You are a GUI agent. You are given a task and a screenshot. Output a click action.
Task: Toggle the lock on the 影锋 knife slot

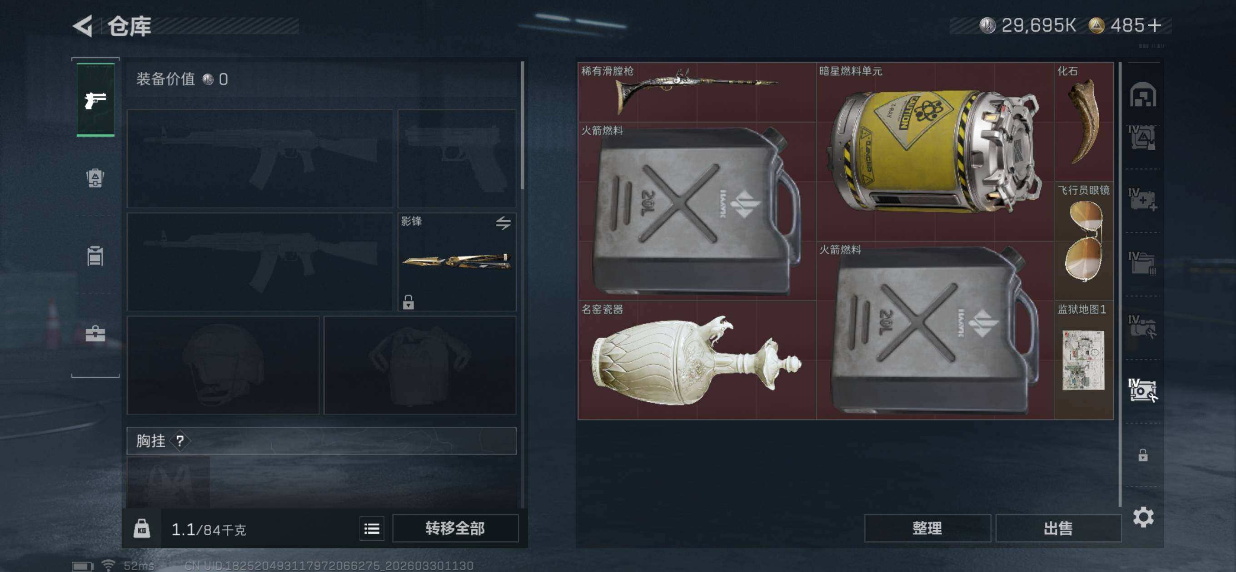tap(409, 302)
